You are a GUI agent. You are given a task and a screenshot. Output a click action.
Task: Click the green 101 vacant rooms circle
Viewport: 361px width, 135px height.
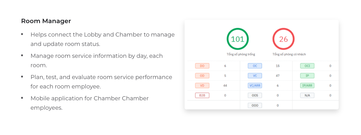(237, 39)
